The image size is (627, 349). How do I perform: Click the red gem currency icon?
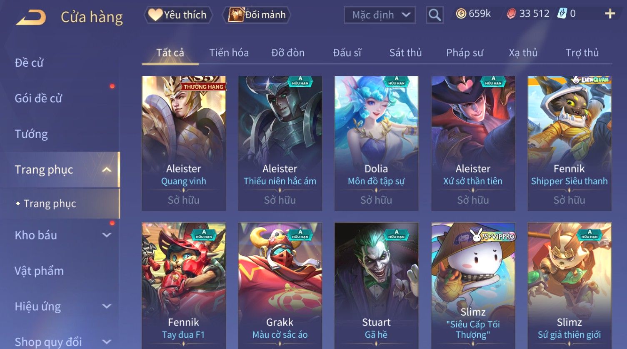511,14
